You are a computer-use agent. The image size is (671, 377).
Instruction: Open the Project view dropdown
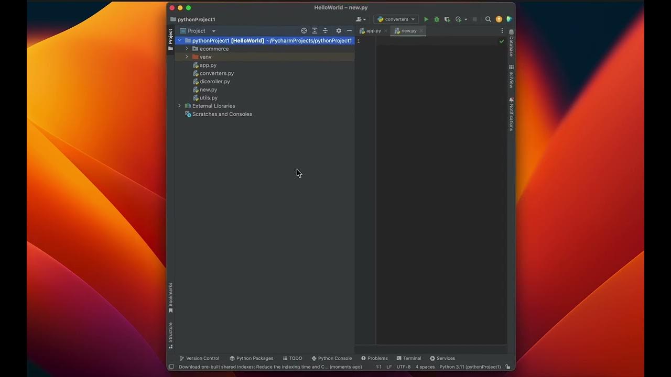point(198,31)
